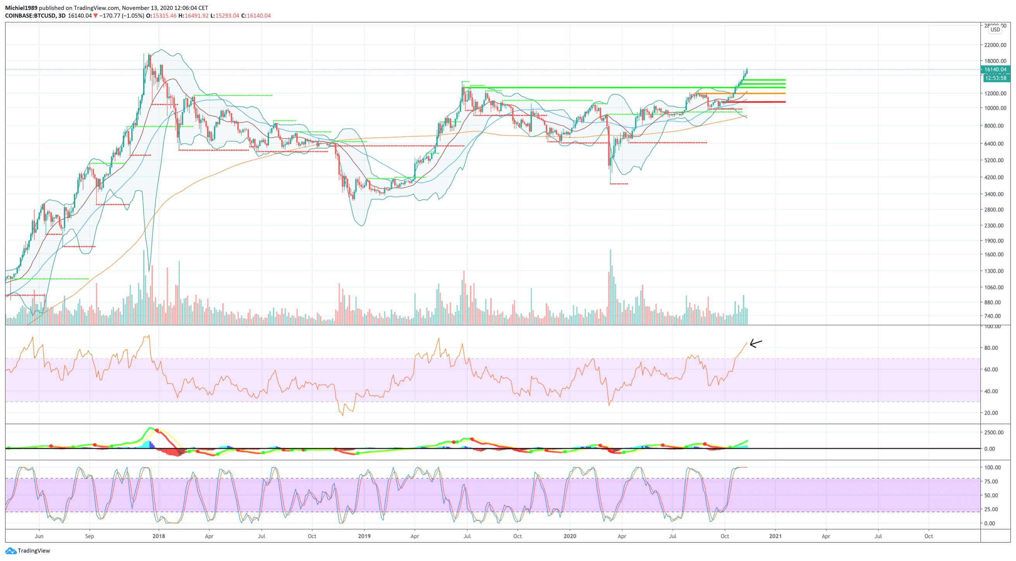Click the Stochastic pane 25.00 axis label

coord(991,509)
